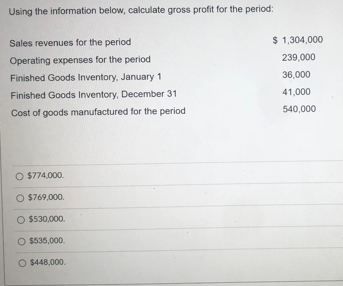
Task: Click the Sales revenues row
Action: pos(70,42)
